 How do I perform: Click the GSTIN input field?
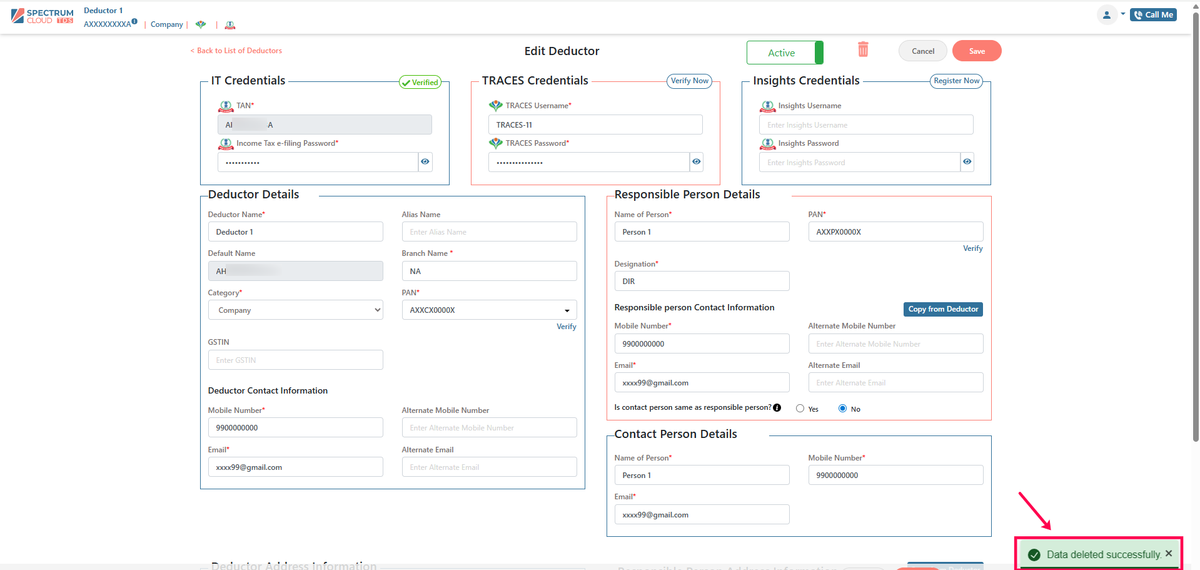(295, 360)
